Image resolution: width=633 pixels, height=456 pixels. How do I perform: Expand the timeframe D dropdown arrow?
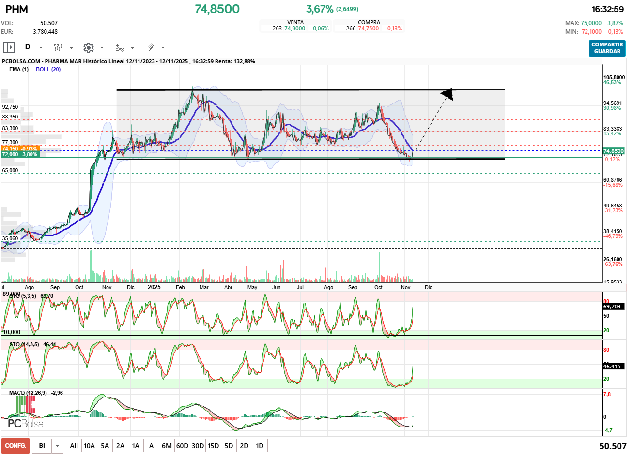coord(41,48)
